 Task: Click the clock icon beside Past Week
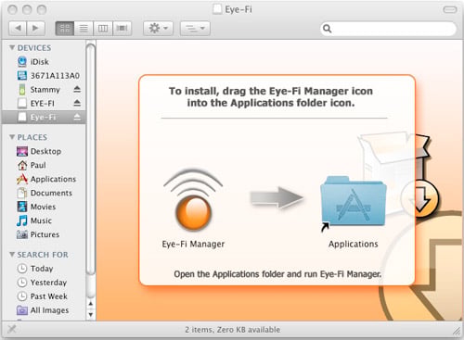click(22, 296)
